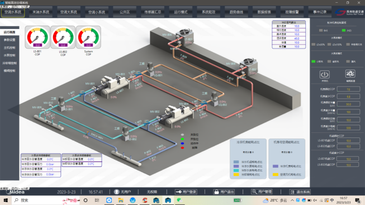Click the machine room rated COP field
Image resolution: width=365 pixels, height=205 pixels.
(348, 89)
